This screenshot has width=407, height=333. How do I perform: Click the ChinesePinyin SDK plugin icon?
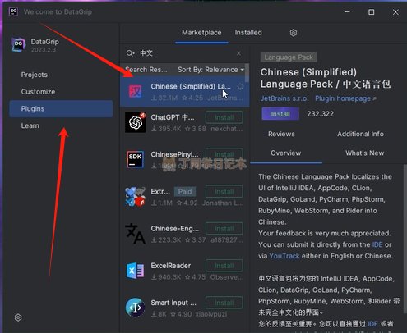point(136,159)
